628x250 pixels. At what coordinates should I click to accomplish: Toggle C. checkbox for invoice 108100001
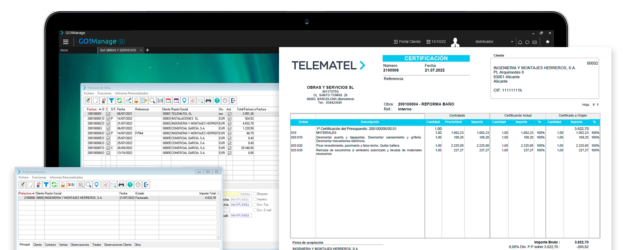(x=108, y=114)
